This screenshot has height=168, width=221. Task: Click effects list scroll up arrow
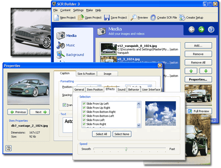pyautogui.click(x=139, y=104)
